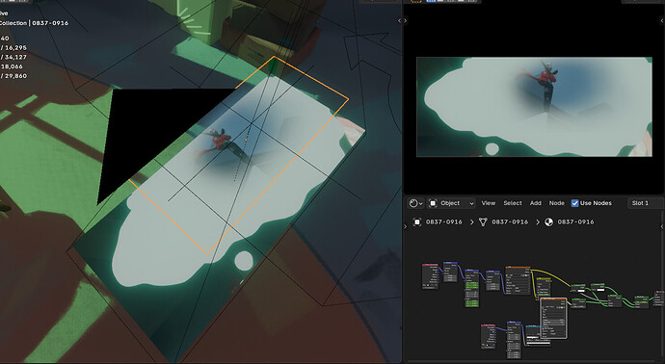Click the material 0837-0916 name in breadcrumb
The width and height of the screenshot is (665, 364).
point(575,222)
